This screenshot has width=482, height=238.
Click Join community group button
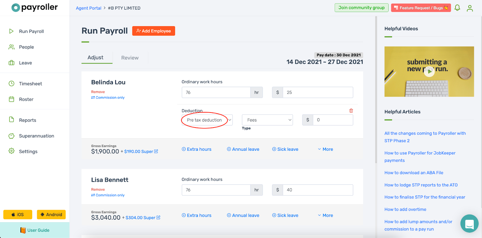(x=361, y=8)
